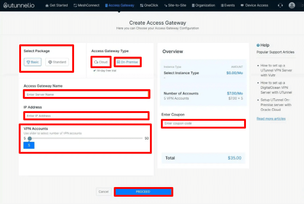The image size is (304, 204).
Task: Focus the IP Address input
Action: (x=86, y=116)
